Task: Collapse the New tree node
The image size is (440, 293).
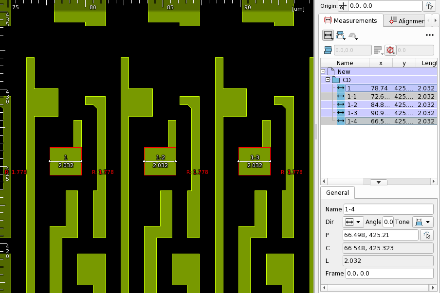Action: (x=323, y=71)
